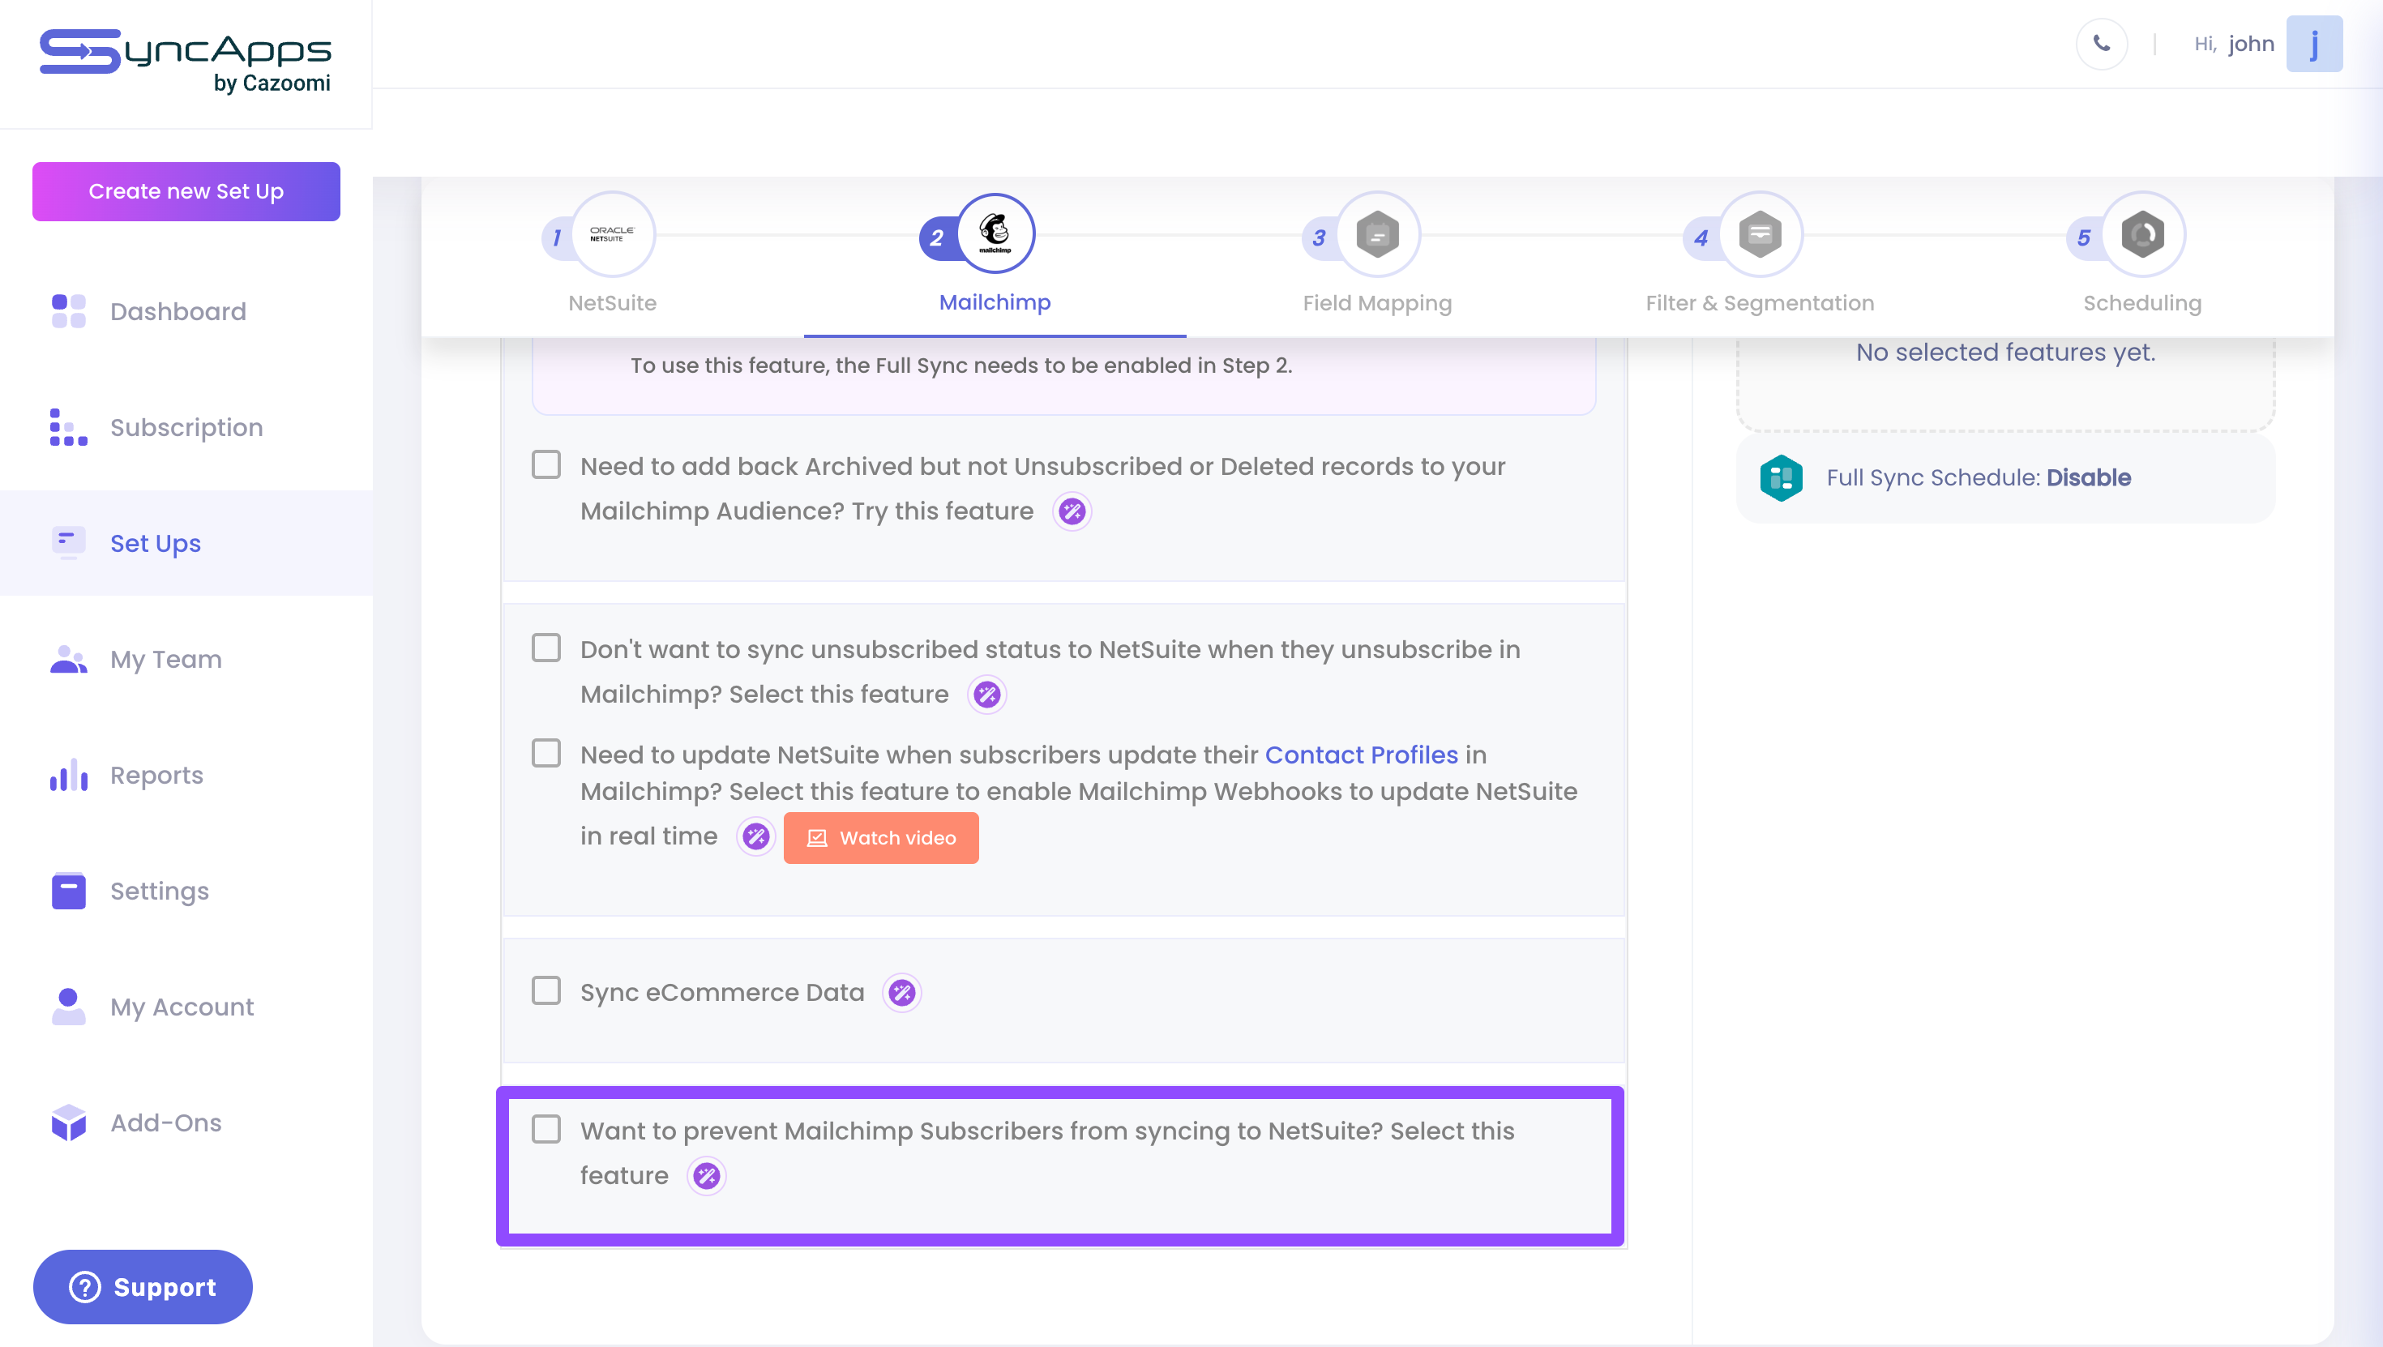Go to the Field Mapping step label
This screenshot has width=2383, height=1347.
click(x=1376, y=303)
